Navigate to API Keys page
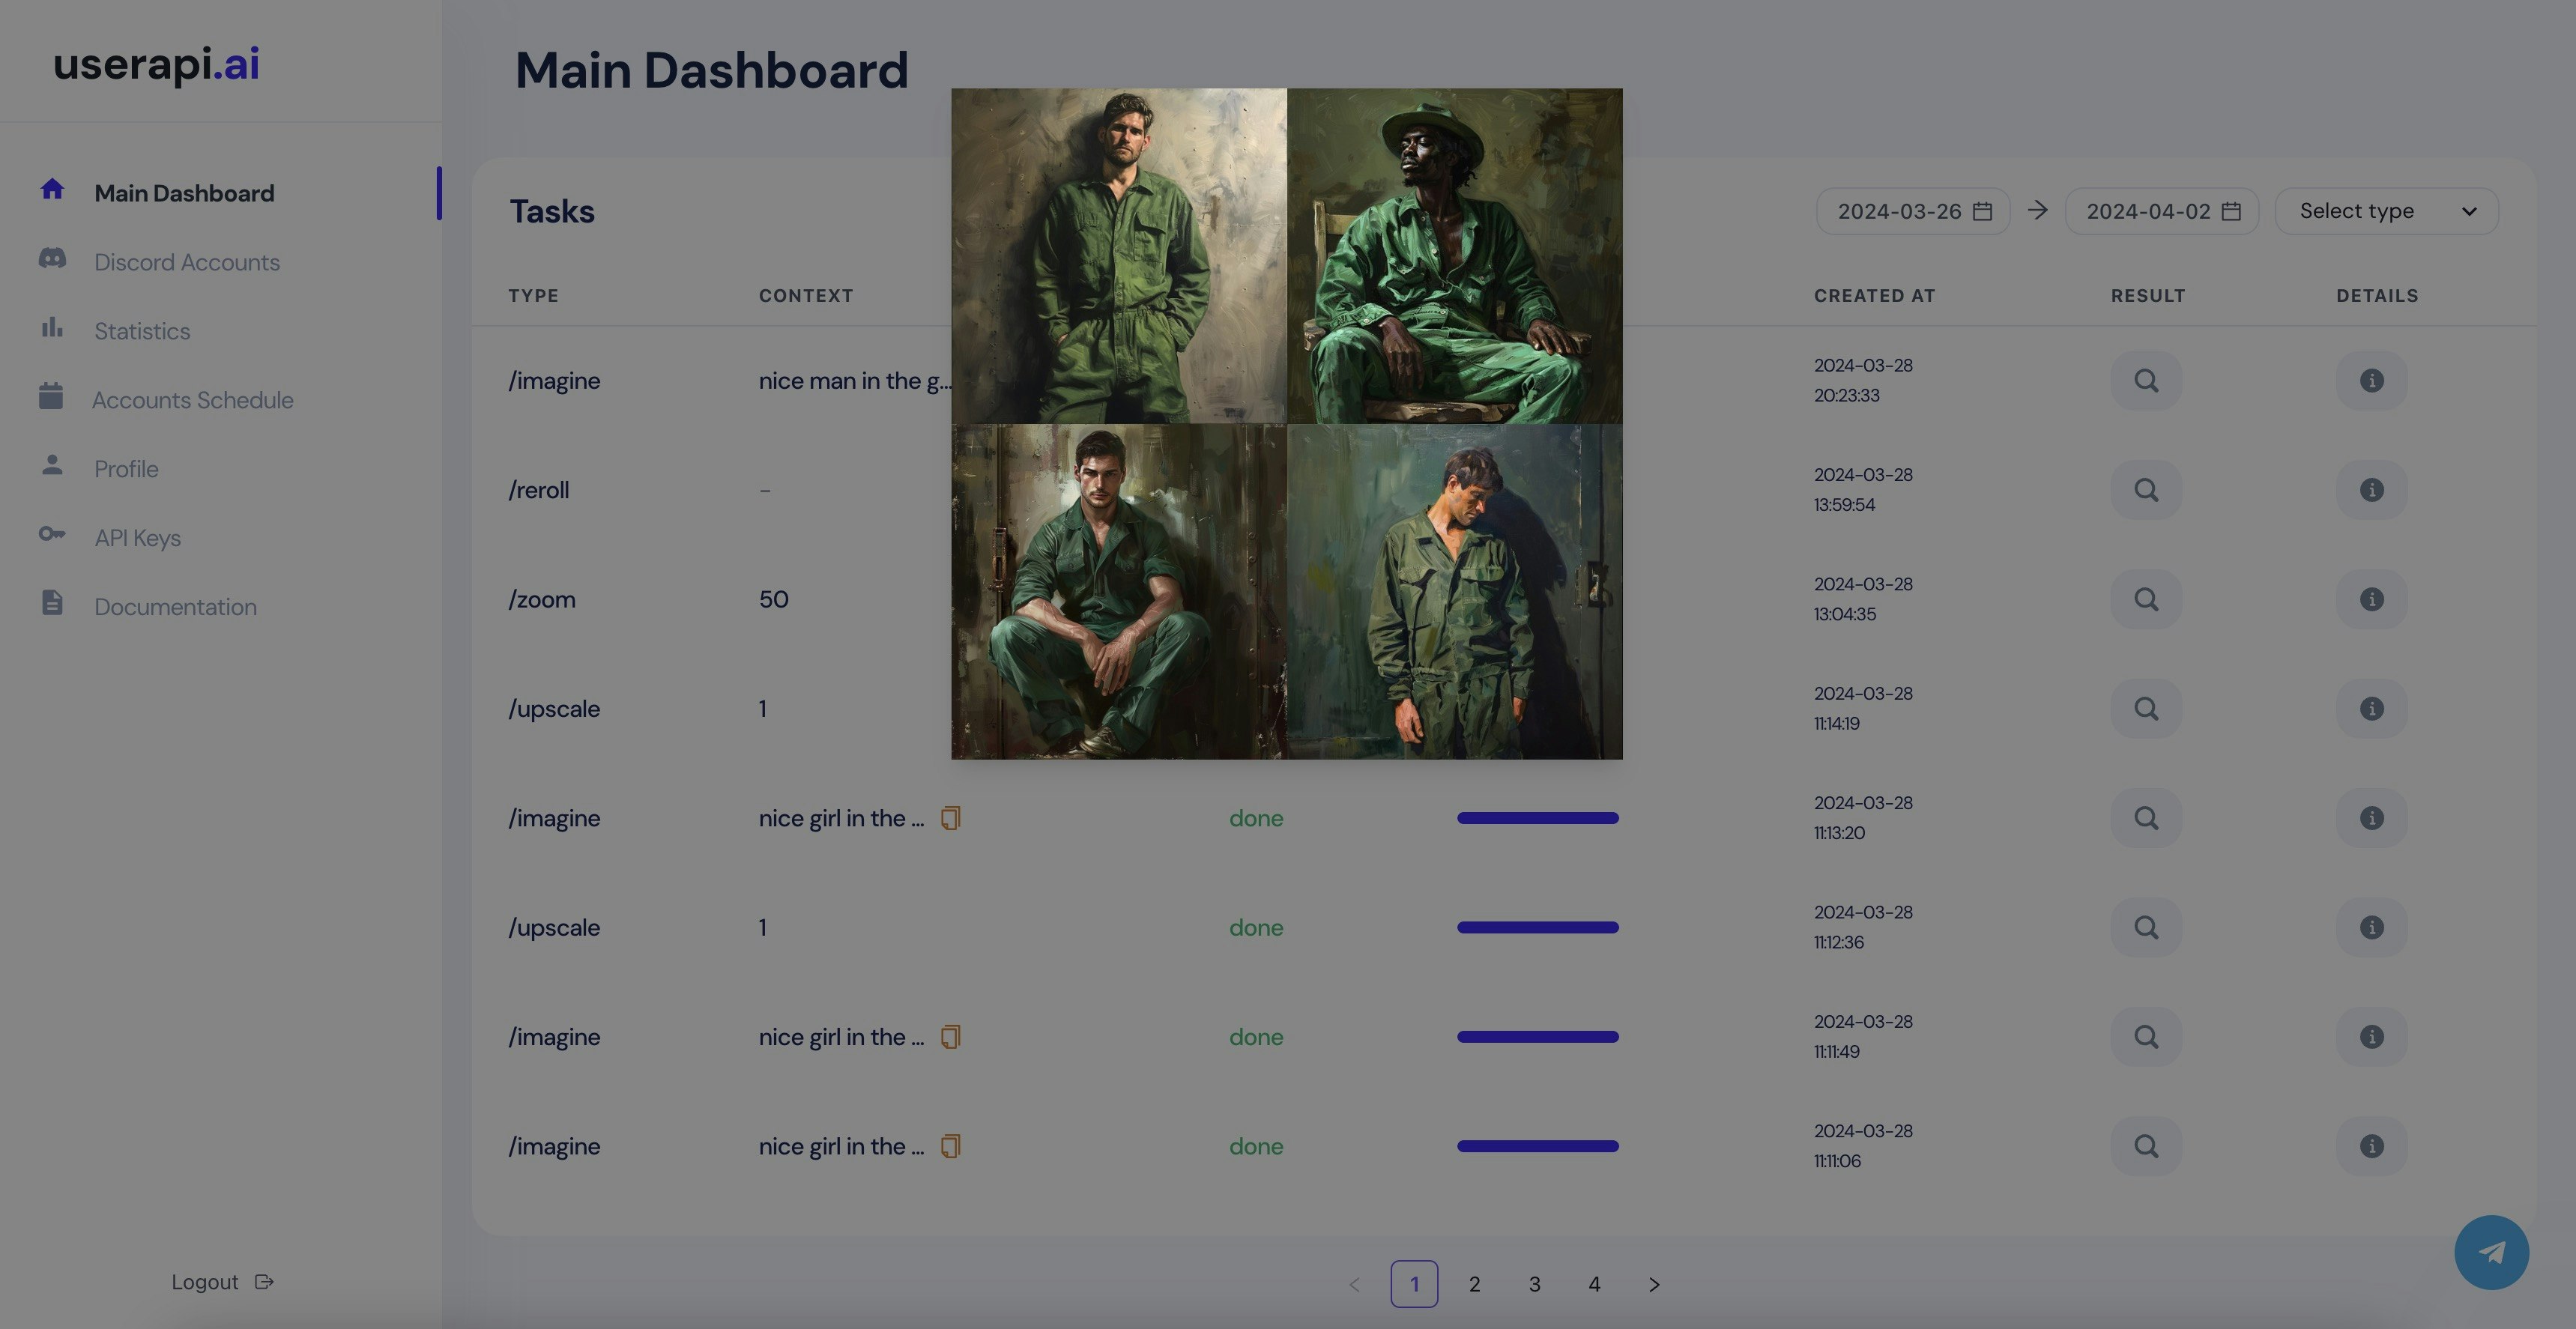The image size is (2576, 1329). [137, 538]
